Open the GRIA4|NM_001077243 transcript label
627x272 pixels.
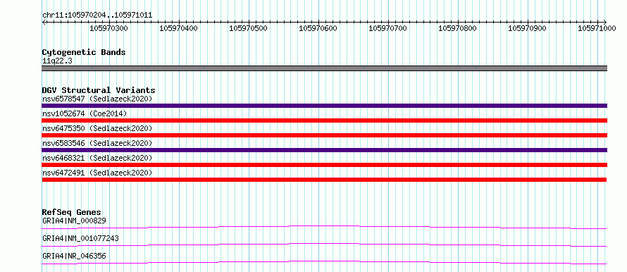pyautogui.click(x=80, y=238)
